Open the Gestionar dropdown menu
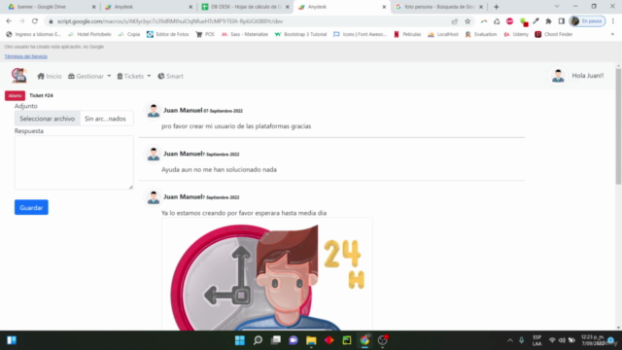Screen dimensions: 622x350 coord(89,76)
